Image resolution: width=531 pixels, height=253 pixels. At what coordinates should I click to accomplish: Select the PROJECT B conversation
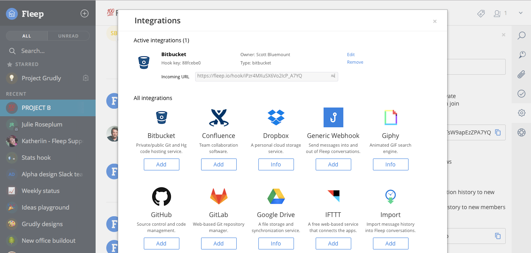[48, 108]
